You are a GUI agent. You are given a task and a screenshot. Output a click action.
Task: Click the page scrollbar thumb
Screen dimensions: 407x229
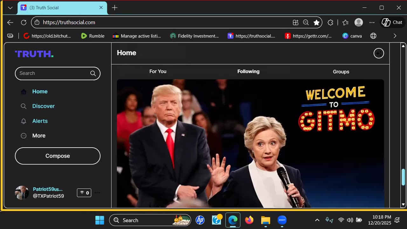pos(403,177)
